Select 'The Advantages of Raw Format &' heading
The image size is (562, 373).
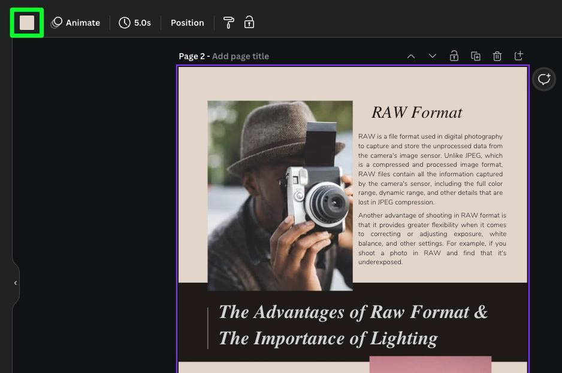point(353,312)
